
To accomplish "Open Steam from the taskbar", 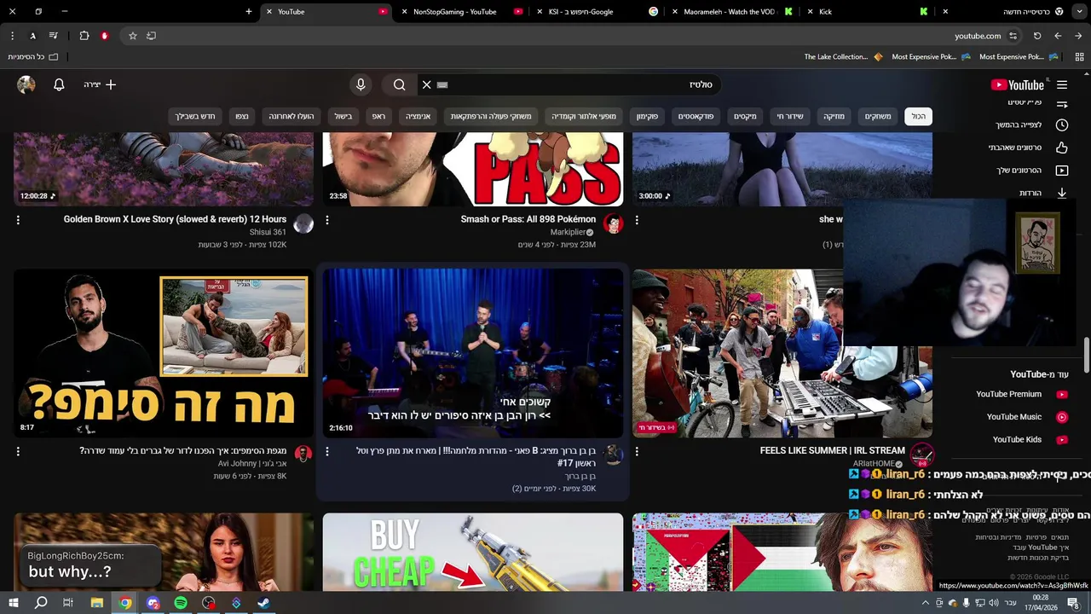I will (263, 603).
